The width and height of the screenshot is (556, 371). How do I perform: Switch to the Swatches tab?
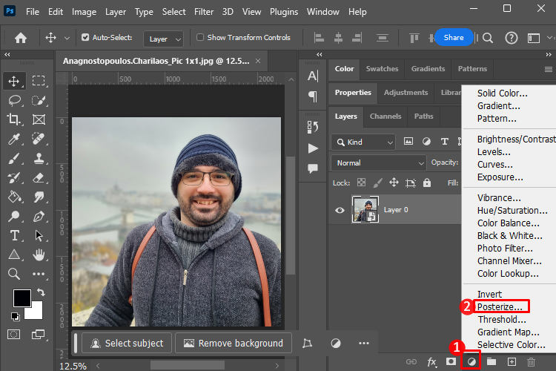(x=382, y=69)
